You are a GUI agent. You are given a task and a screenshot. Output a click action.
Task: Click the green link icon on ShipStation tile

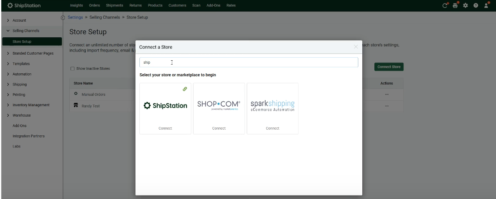click(185, 89)
